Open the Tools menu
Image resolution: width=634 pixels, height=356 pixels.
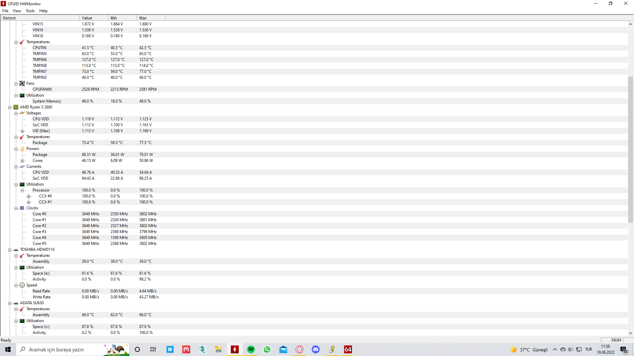(30, 11)
